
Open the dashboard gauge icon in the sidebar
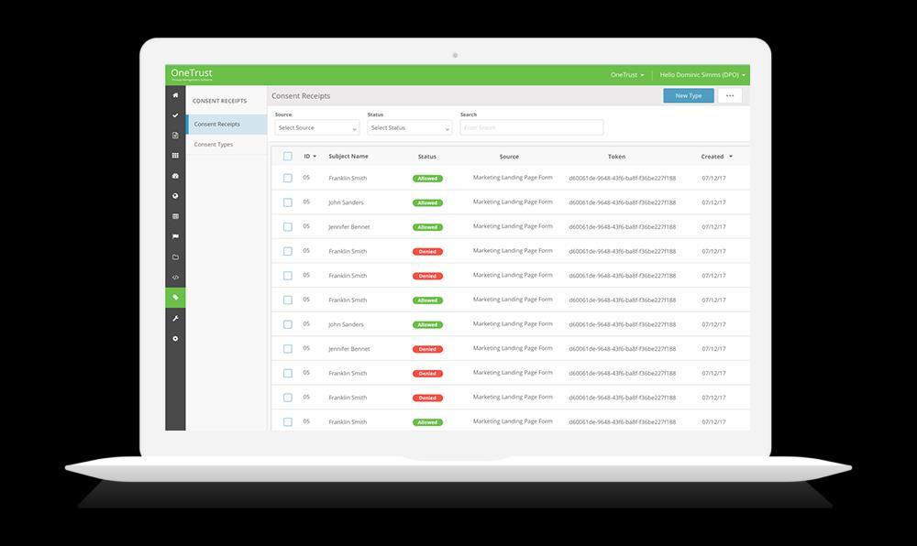tap(175, 176)
